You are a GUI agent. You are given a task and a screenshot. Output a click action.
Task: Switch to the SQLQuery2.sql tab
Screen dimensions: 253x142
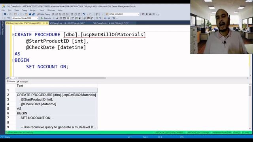coord(111,23)
